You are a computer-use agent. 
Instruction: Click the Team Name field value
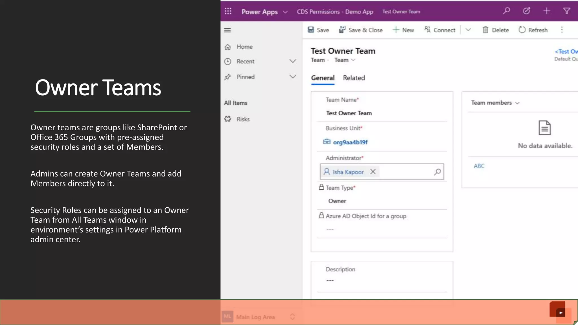click(x=349, y=113)
